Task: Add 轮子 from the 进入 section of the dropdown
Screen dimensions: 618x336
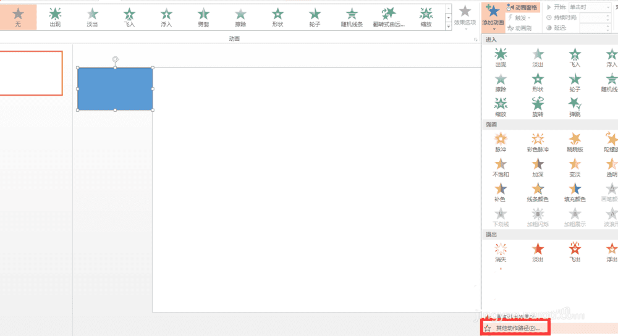Action: pyautogui.click(x=575, y=82)
